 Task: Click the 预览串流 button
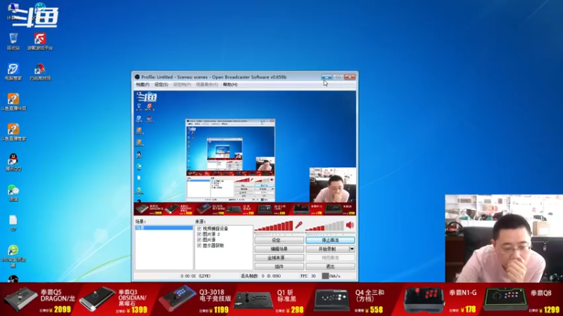tap(330, 258)
